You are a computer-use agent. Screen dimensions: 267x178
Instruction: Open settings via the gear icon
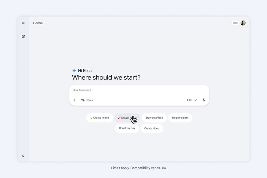[23, 156]
